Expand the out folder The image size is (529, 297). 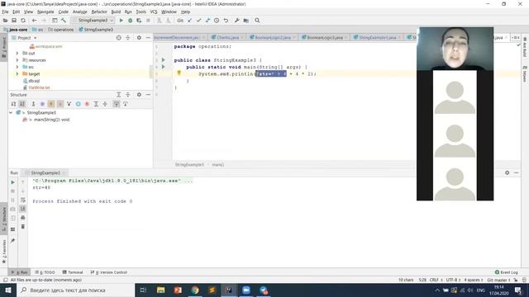pyautogui.click(x=17, y=53)
